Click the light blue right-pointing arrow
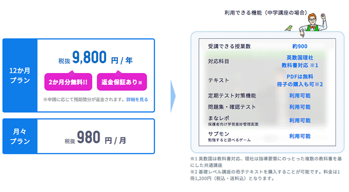Image resolution: width=349 pixels, height=192 pixels. click(x=173, y=96)
